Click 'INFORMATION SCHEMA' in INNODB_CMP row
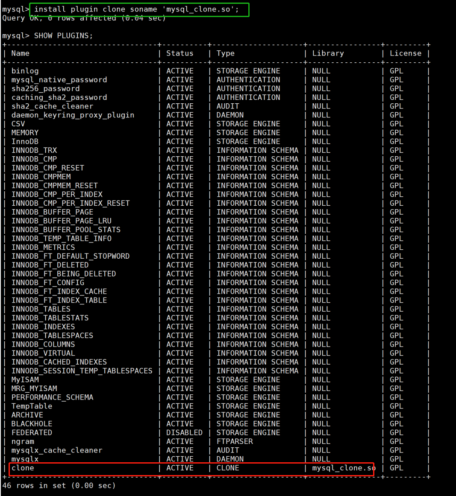Screen dimensions: 456x496 click(x=257, y=159)
